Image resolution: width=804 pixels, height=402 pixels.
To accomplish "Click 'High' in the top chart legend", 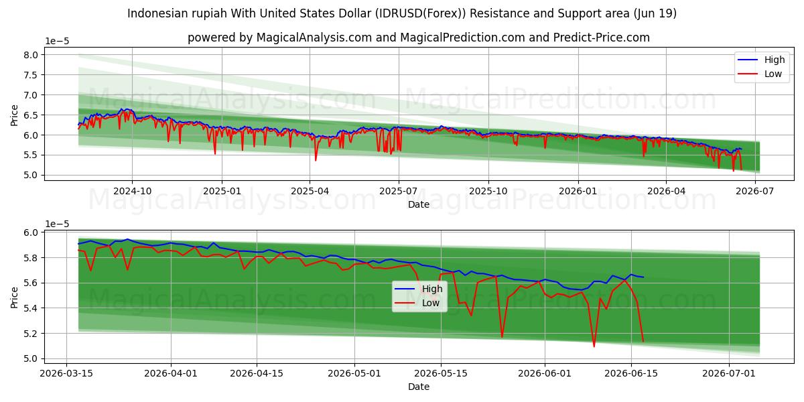I will 775,60.
